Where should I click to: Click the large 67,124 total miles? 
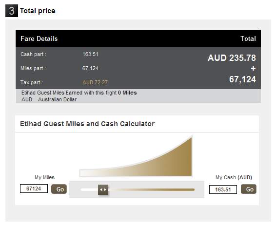pos(242,79)
